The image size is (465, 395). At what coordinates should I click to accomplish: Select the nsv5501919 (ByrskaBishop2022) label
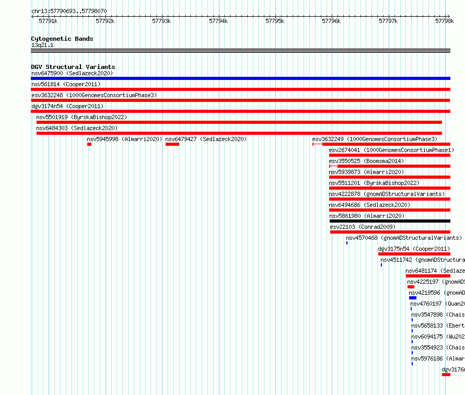pyautogui.click(x=82, y=117)
